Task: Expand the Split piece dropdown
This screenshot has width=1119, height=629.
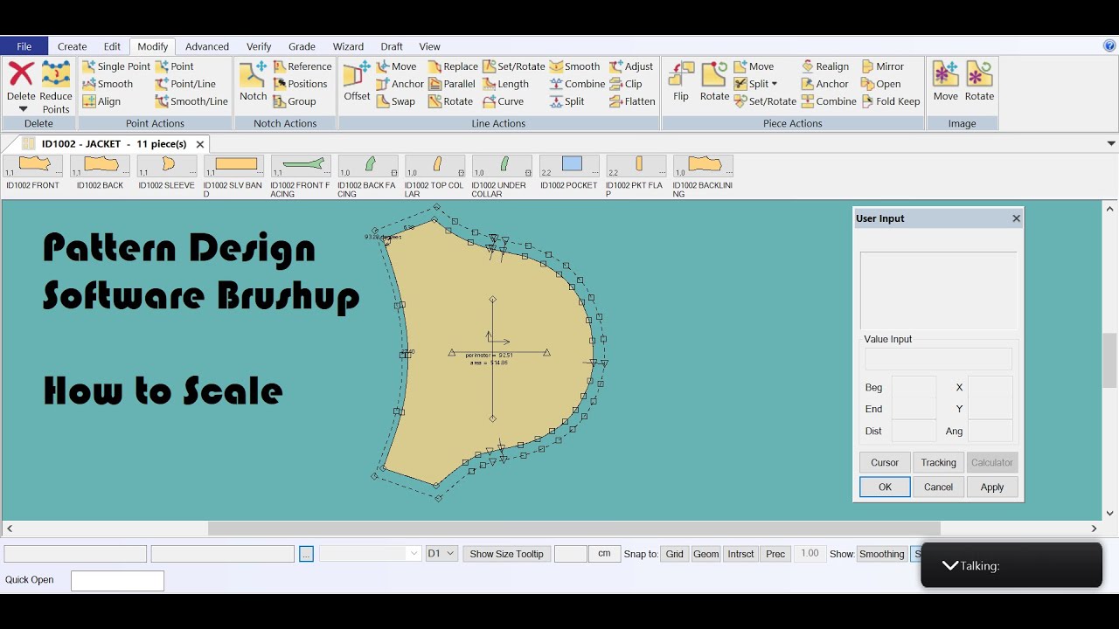Action: click(774, 84)
